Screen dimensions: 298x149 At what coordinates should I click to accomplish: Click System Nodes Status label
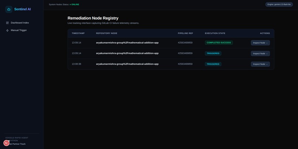pos(59,4)
